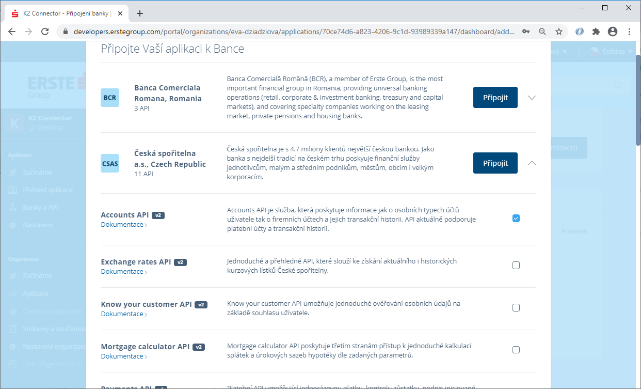Viewport: 641px width, 389px height.
Task: Click the BCR bank logo icon
Action: (110, 98)
